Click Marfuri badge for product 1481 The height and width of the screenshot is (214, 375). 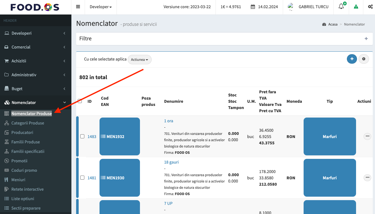pos(330,178)
